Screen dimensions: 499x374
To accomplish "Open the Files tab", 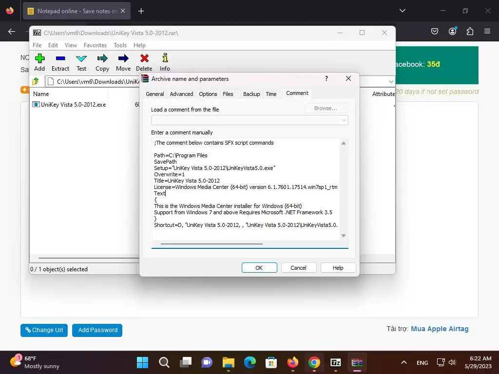I will (228, 94).
